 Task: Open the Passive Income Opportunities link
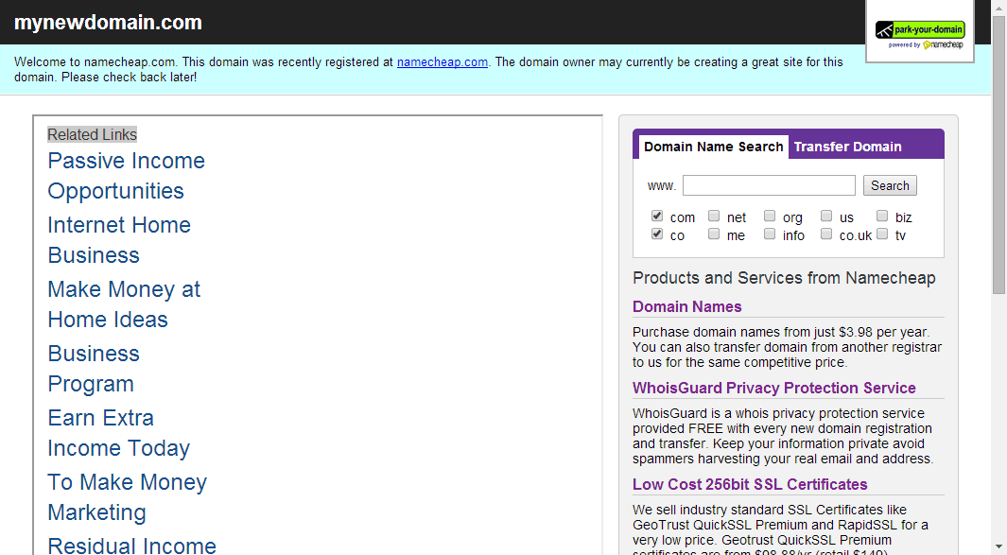(x=127, y=175)
